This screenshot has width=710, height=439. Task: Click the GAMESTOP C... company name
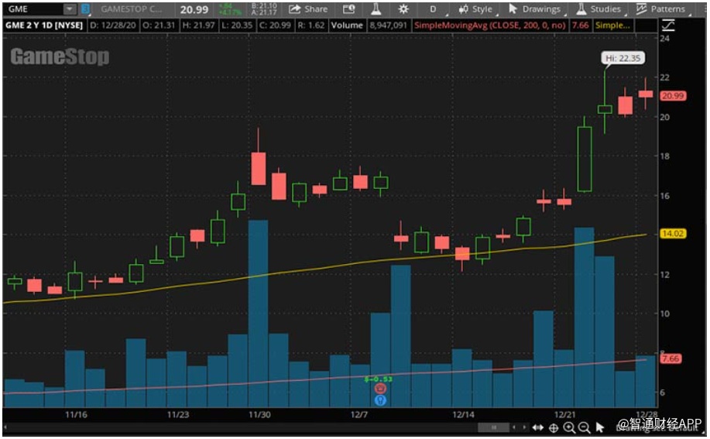pyautogui.click(x=131, y=9)
